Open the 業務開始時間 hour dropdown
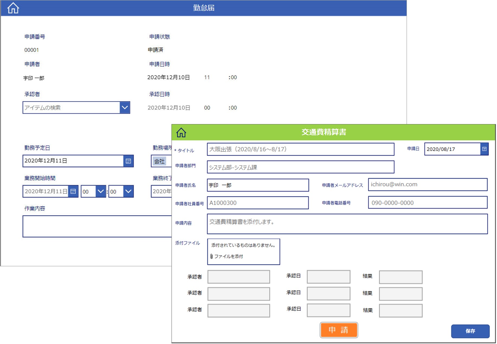 (100, 191)
